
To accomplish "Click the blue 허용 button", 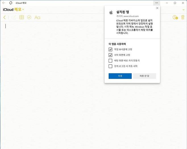I will [x=120, y=76].
